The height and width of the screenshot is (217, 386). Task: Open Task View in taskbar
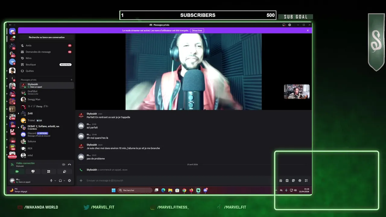[x=156, y=190]
